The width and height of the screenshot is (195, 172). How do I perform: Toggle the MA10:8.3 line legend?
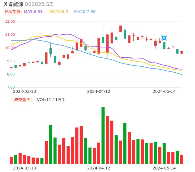click(59, 12)
